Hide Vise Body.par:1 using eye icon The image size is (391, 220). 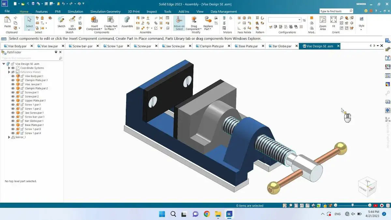click(x=13, y=76)
